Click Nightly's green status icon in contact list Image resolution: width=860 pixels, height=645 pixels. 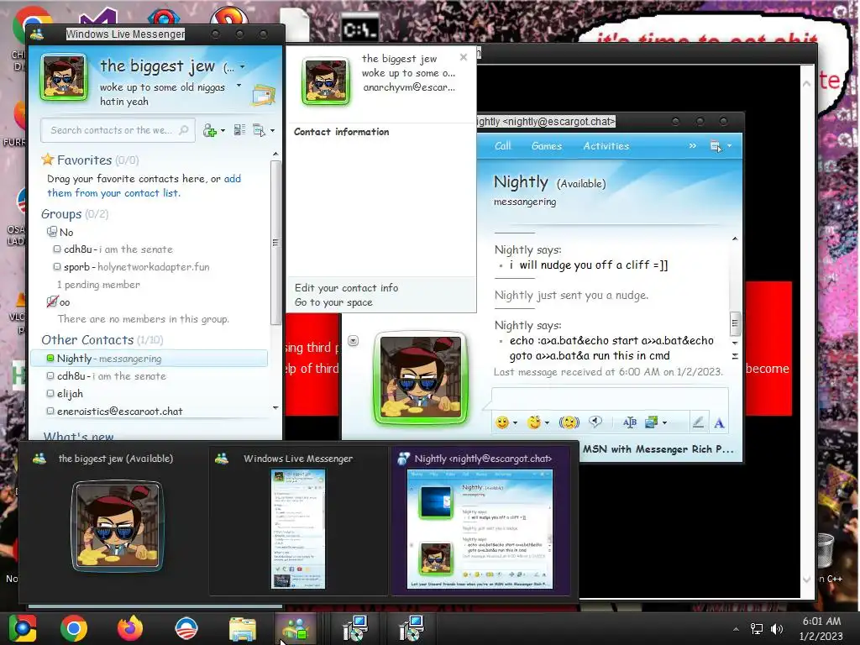[x=50, y=358]
